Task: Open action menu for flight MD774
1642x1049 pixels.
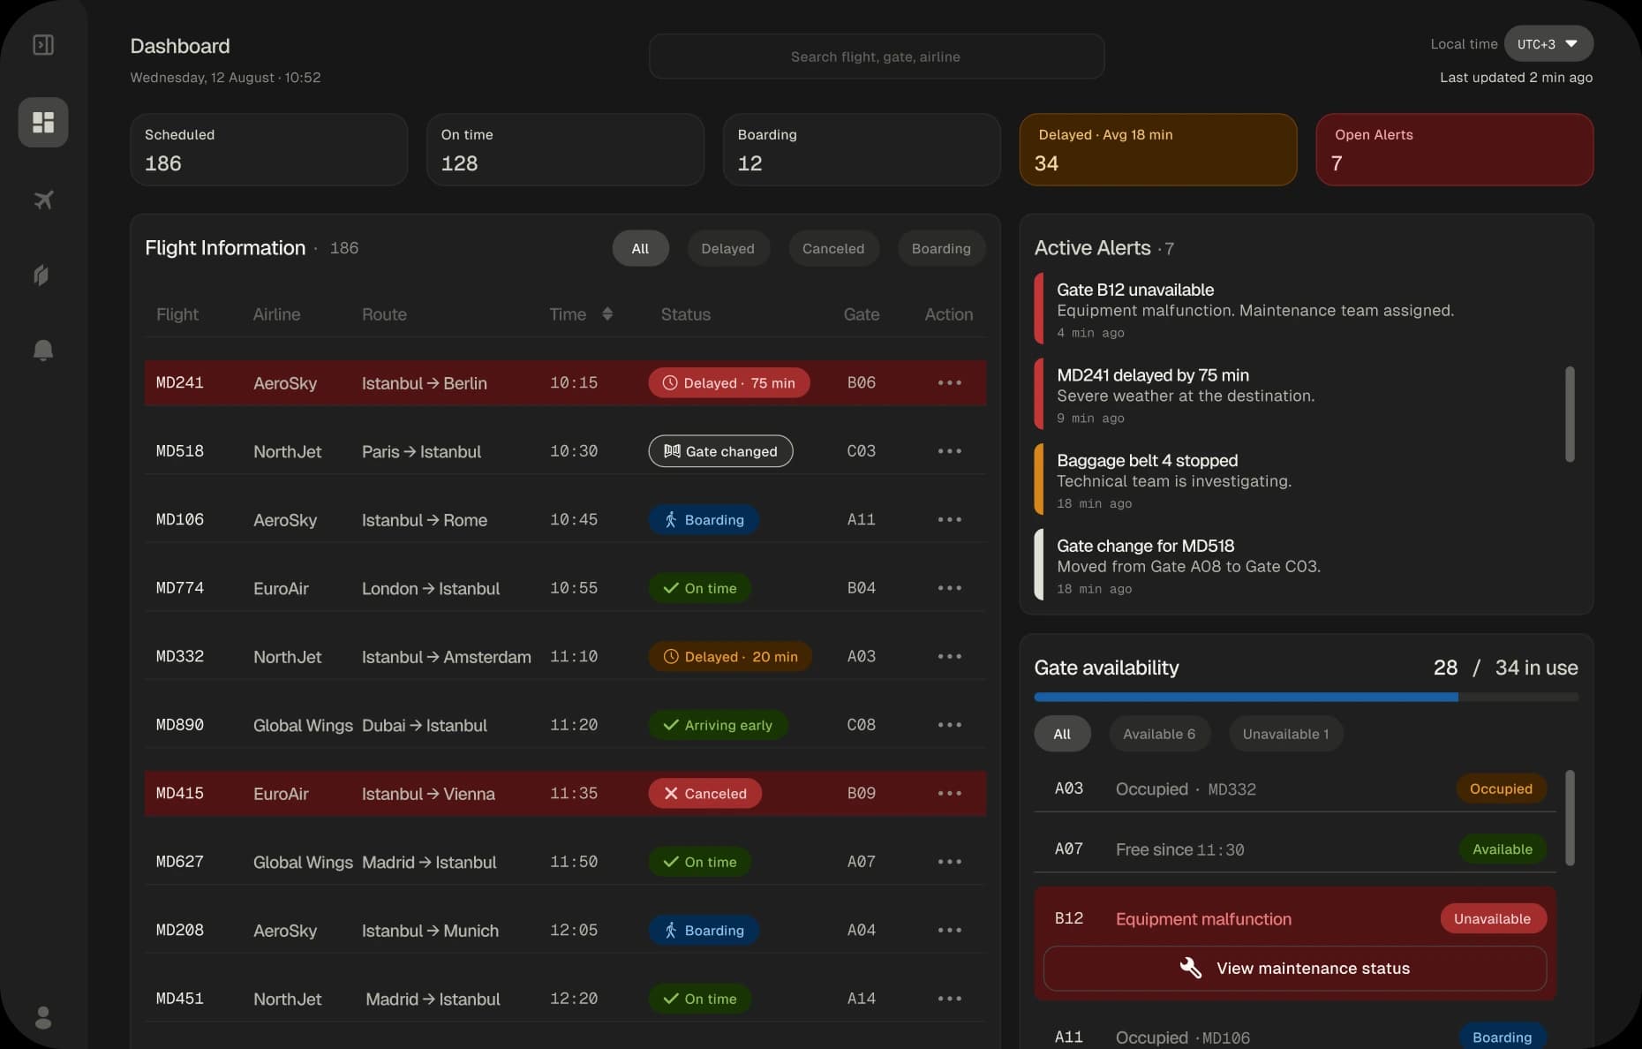Action: click(950, 588)
